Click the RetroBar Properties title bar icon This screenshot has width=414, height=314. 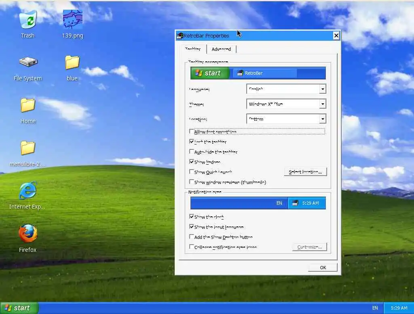pyautogui.click(x=180, y=36)
